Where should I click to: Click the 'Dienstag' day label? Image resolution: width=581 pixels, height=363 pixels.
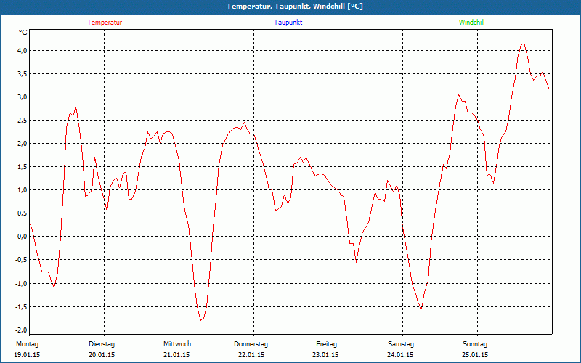pyautogui.click(x=102, y=344)
